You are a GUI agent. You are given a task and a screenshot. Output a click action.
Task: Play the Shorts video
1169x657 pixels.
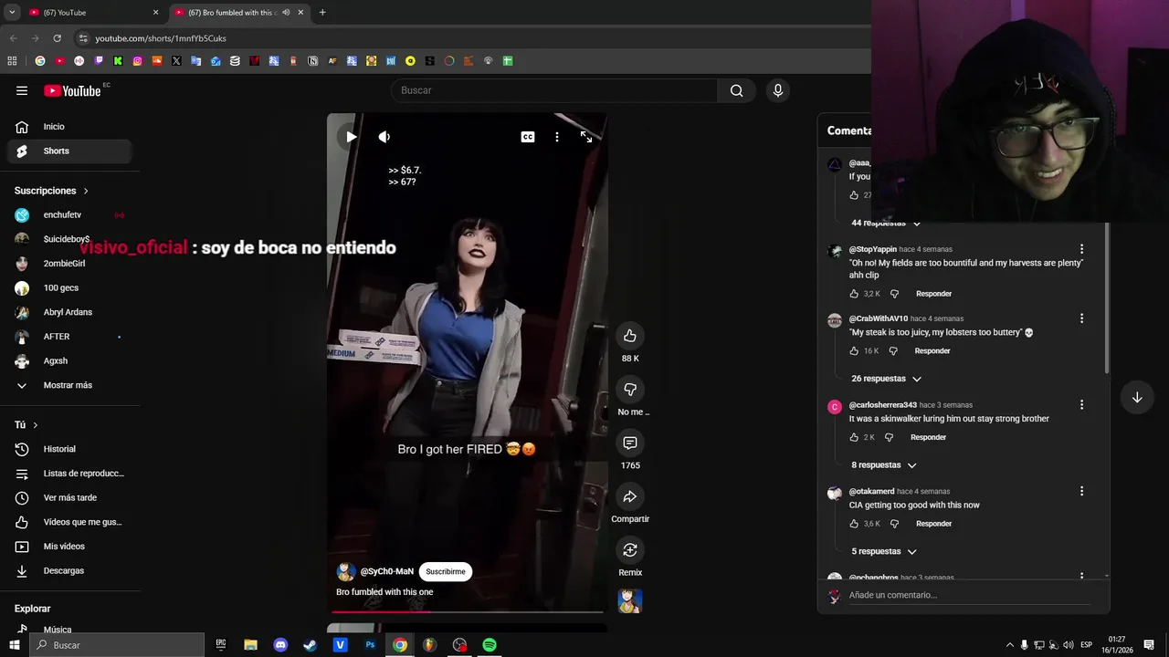[x=351, y=137]
